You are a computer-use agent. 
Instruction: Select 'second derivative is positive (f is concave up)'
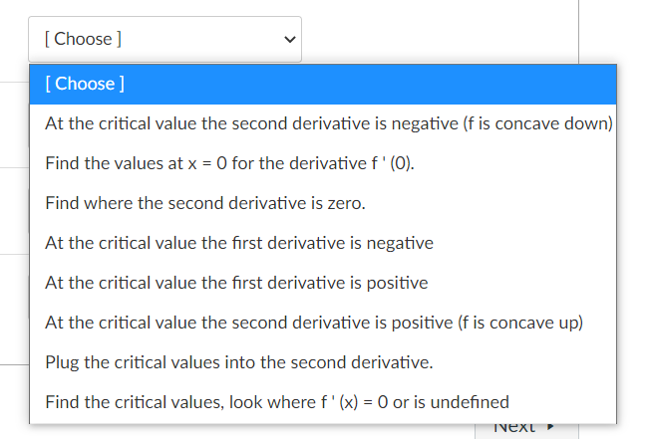point(323,323)
